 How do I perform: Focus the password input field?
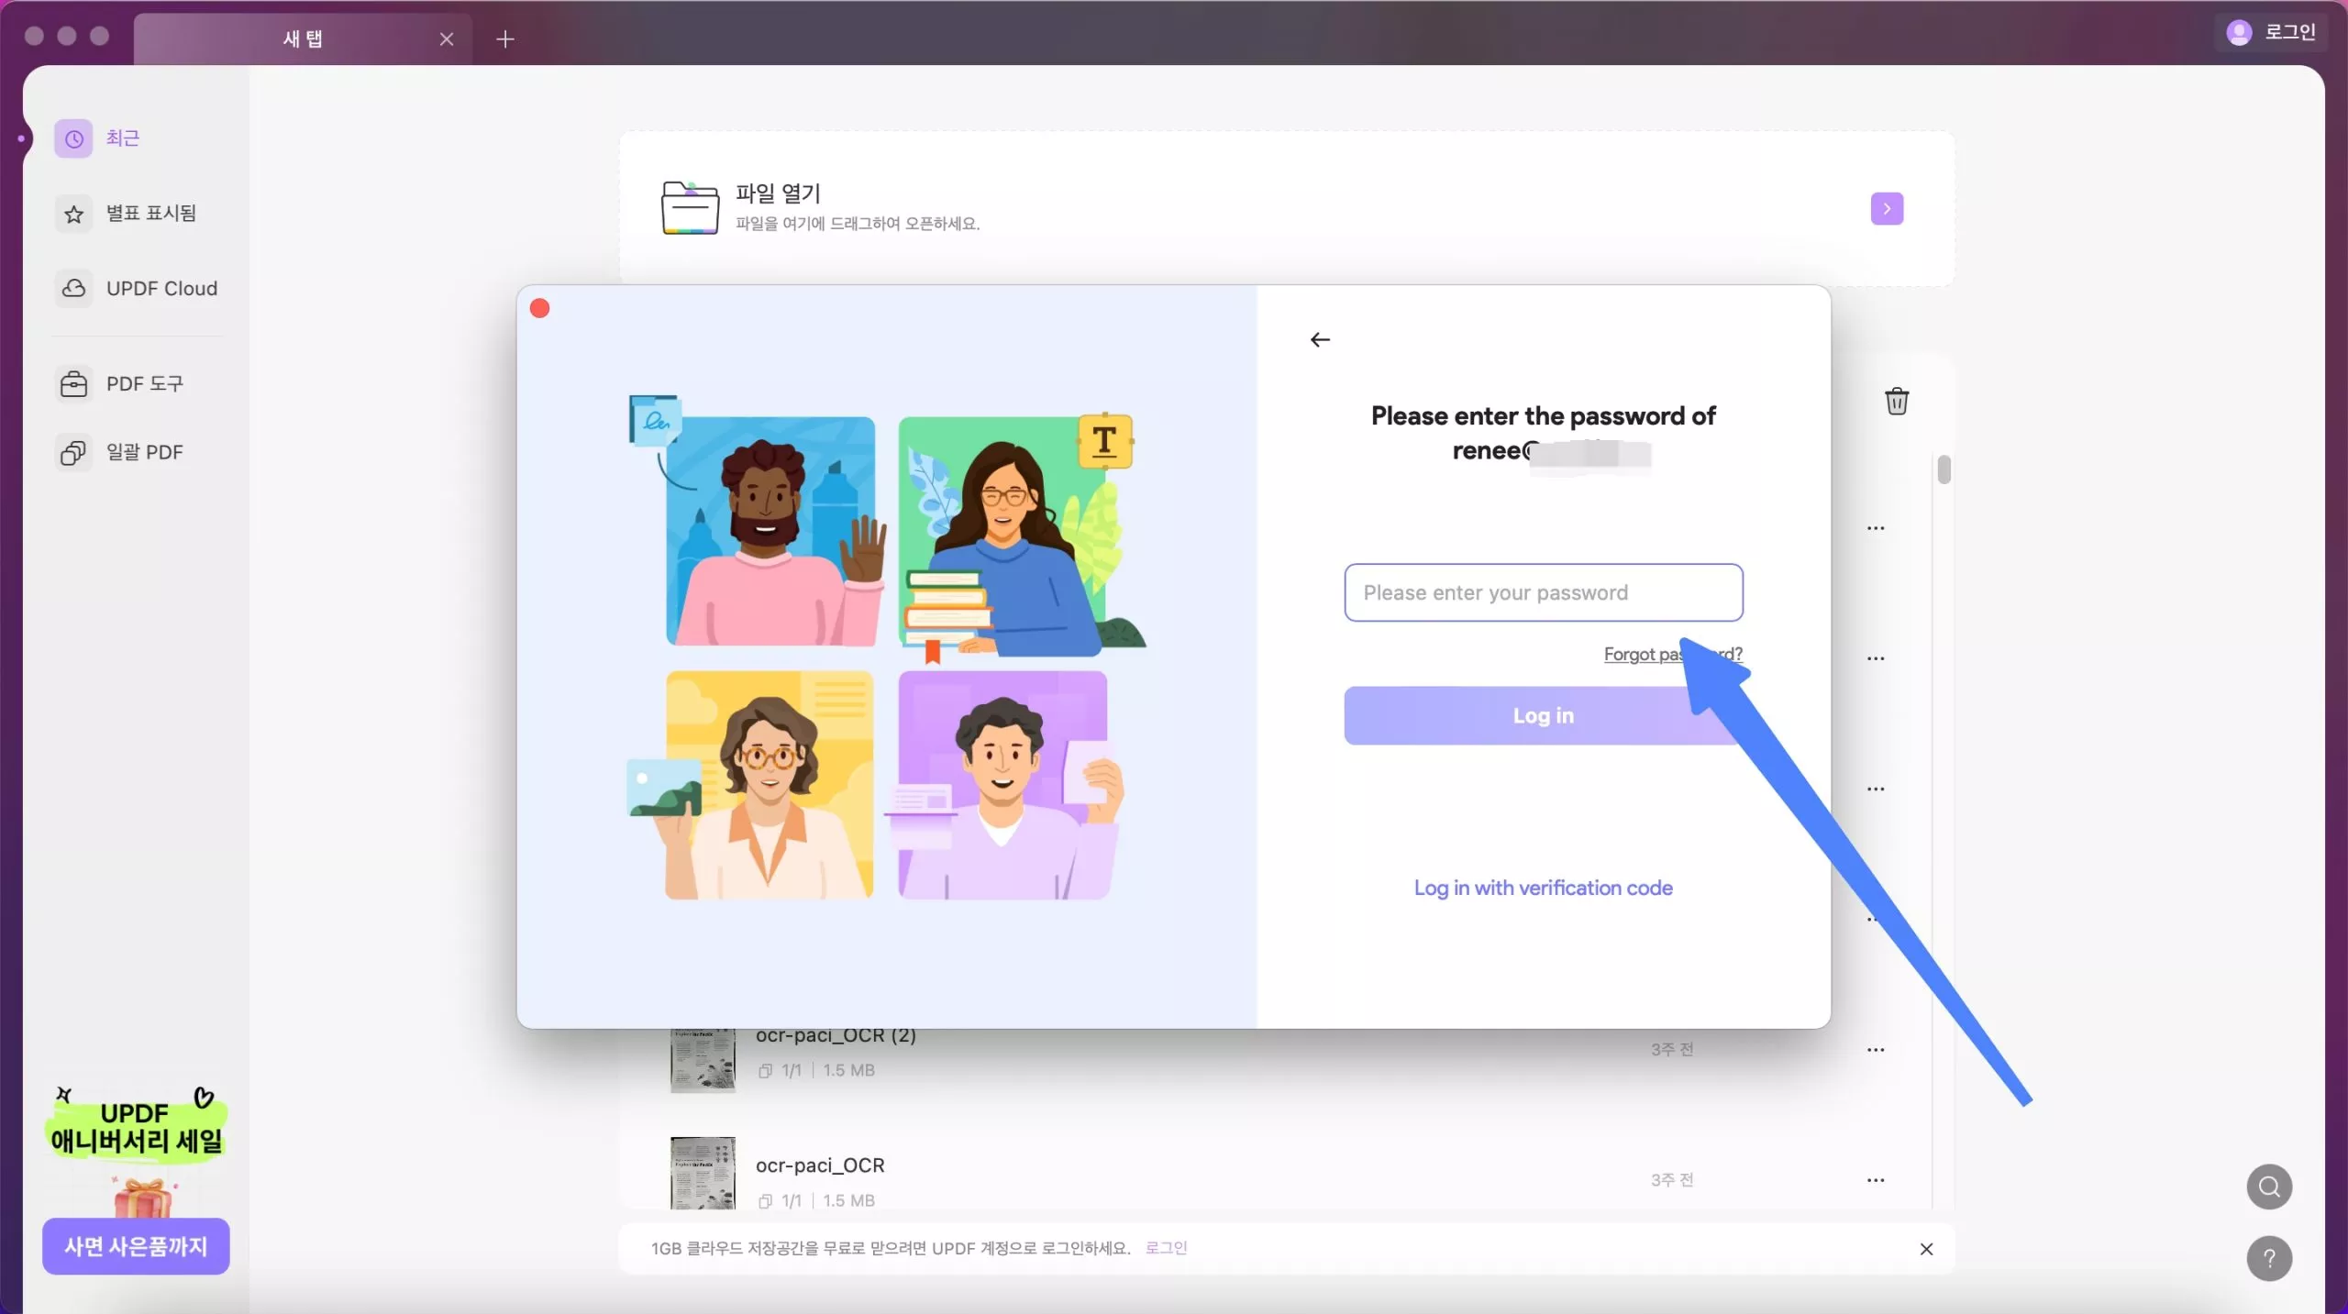(x=1543, y=592)
